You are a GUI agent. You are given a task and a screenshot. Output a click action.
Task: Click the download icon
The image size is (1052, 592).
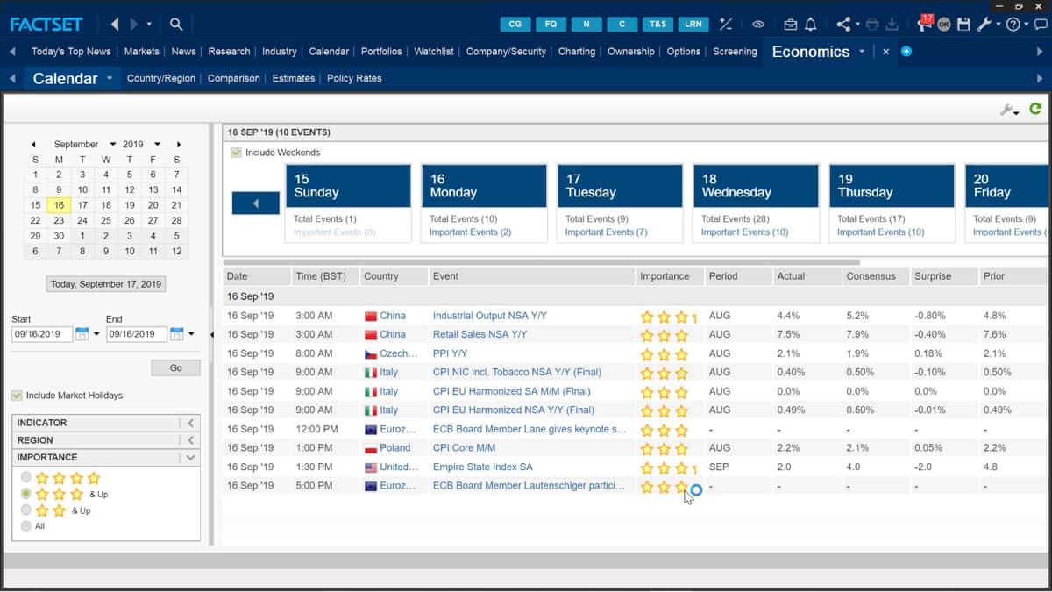tap(892, 25)
